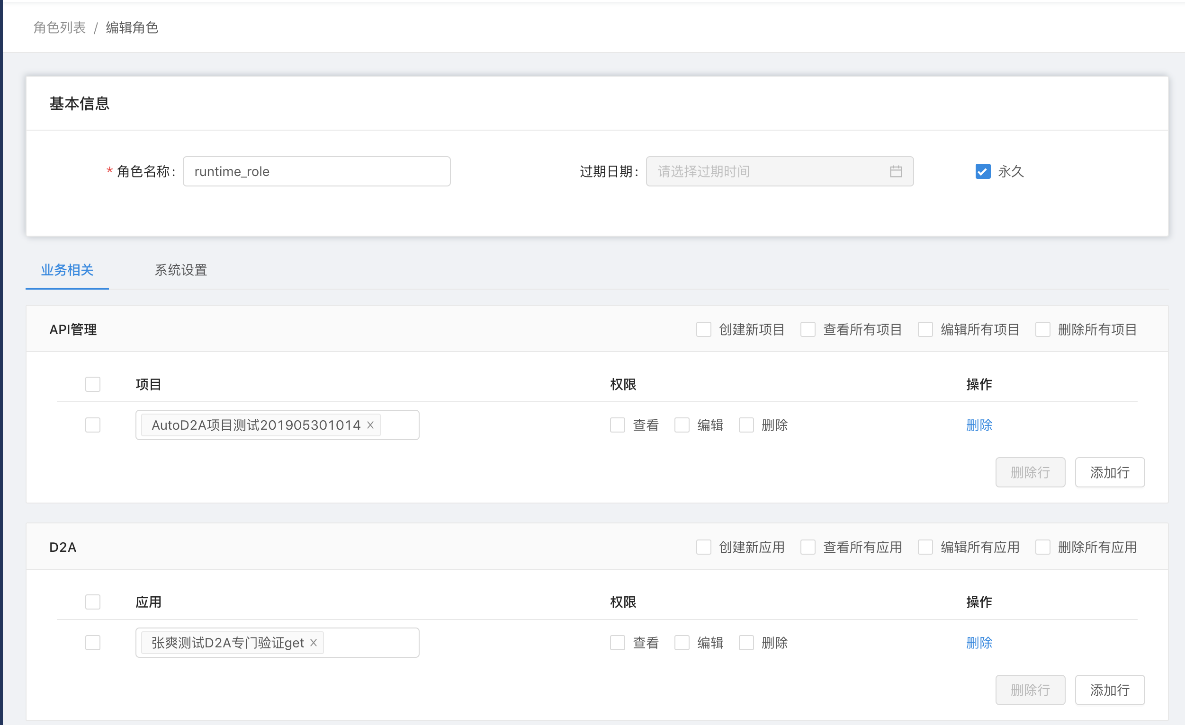This screenshot has width=1185, height=725.
Task: Click the 角色名称 input field
Action: click(x=316, y=171)
